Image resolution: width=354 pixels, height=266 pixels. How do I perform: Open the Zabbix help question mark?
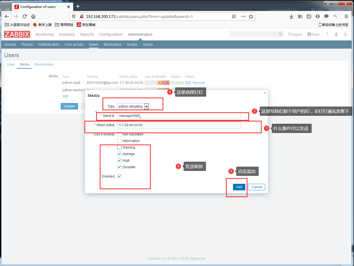[327, 34]
